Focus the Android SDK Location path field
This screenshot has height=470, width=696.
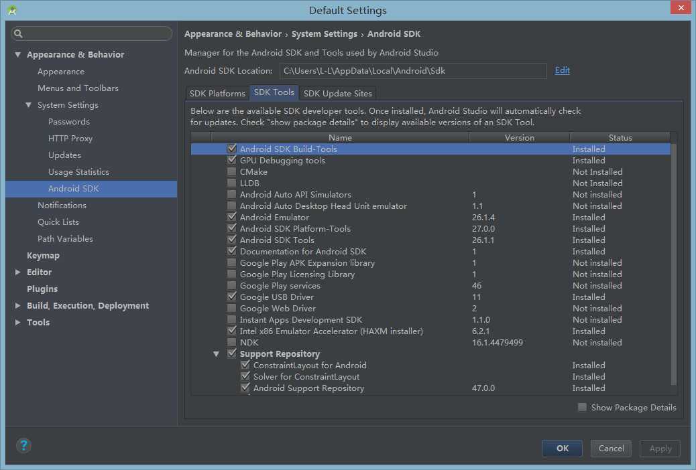(412, 70)
